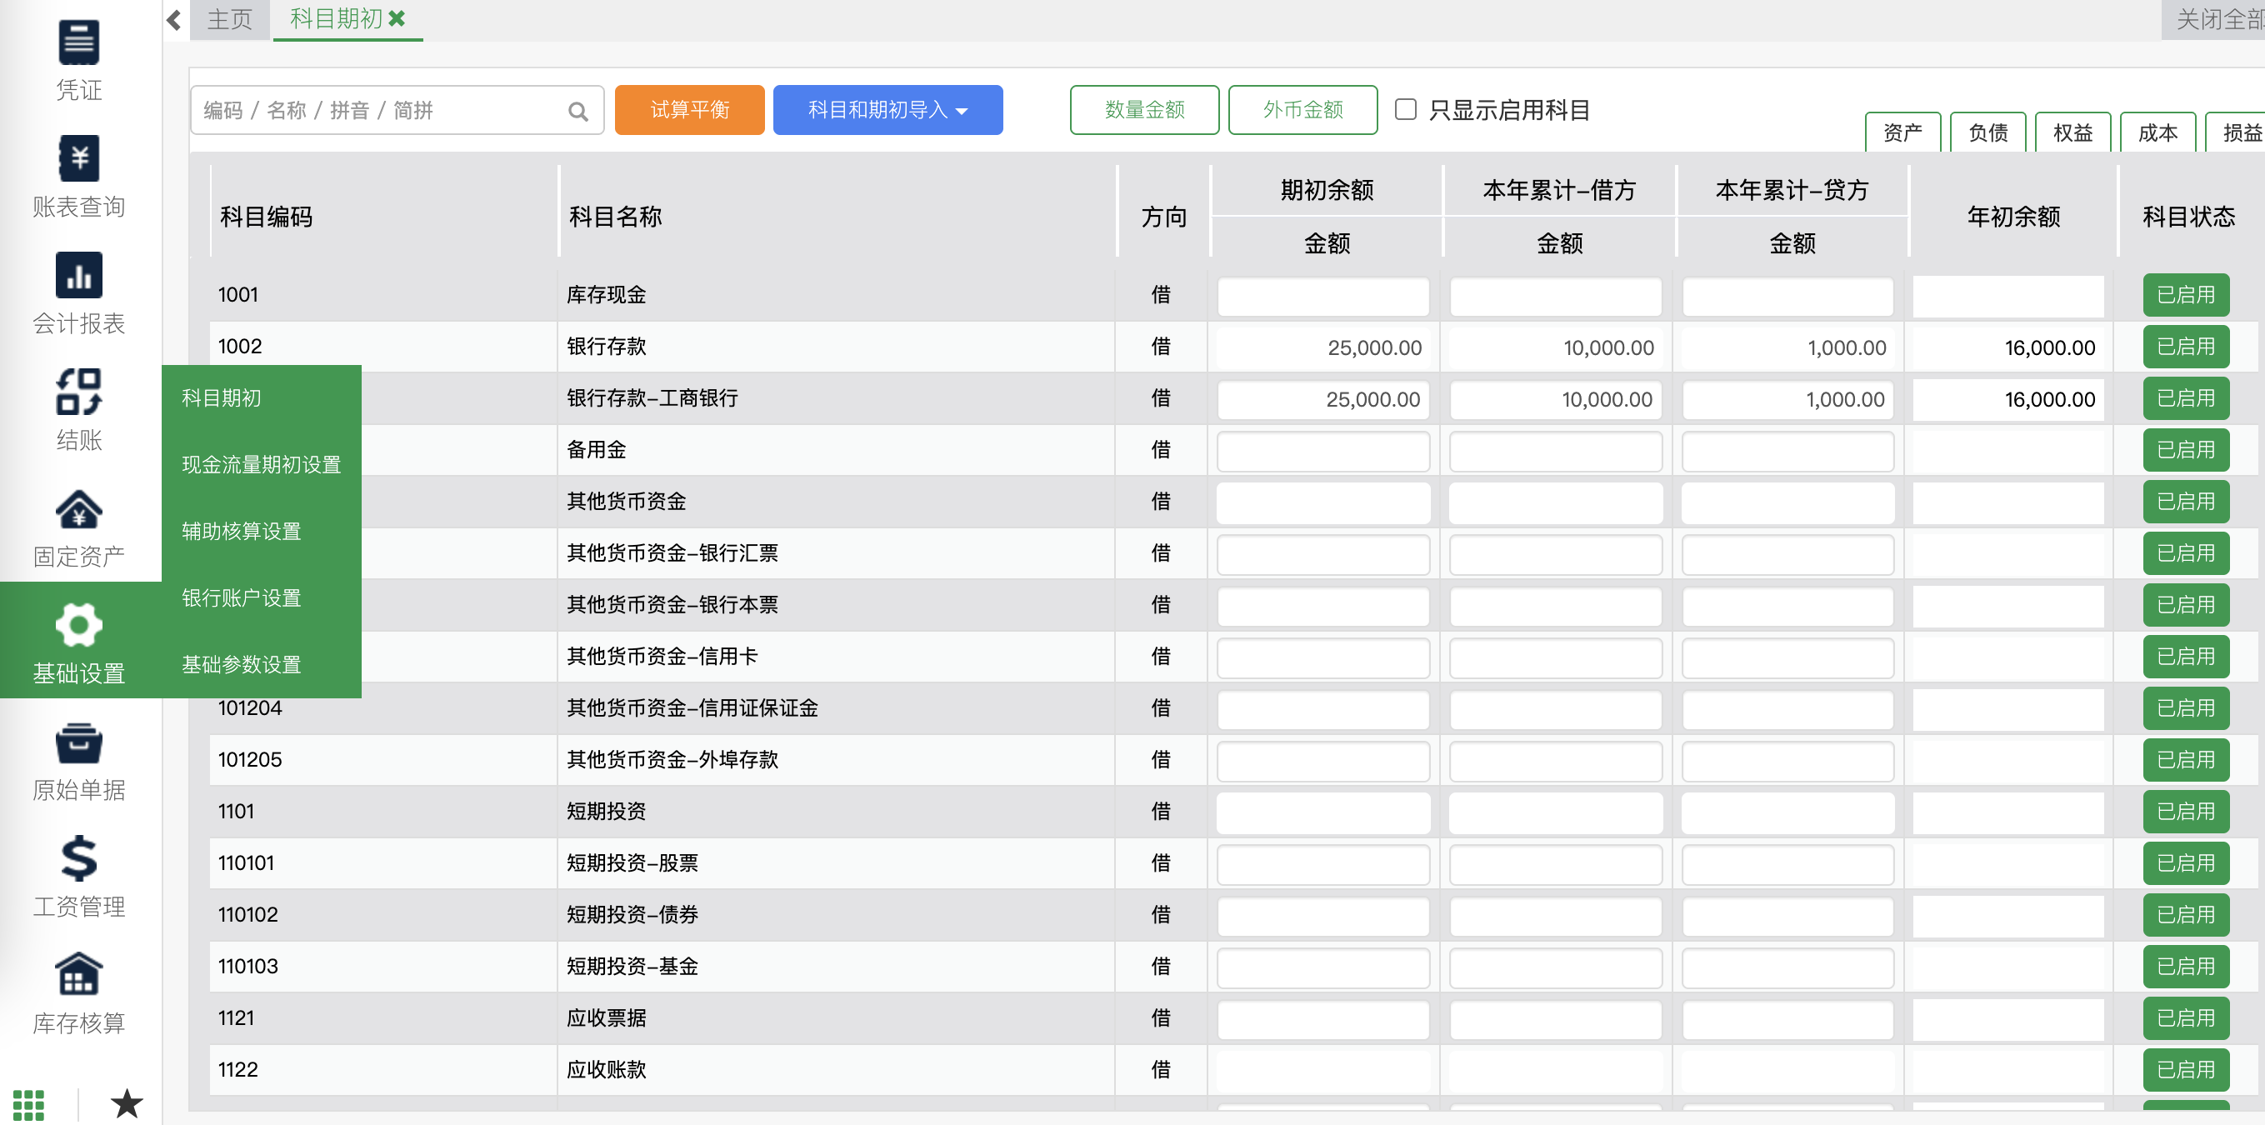This screenshot has height=1125, width=2265.
Task: Click the search magnifier icon
Action: [577, 111]
